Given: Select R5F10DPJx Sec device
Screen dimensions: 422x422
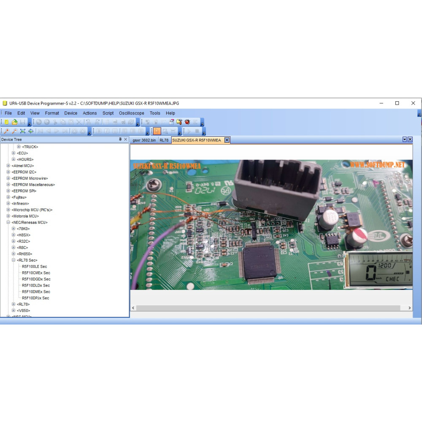Looking at the screenshot, I should tap(35, 298).
